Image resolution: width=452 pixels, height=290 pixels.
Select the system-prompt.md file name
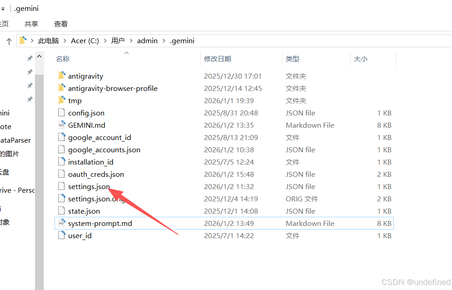(100, 223)
